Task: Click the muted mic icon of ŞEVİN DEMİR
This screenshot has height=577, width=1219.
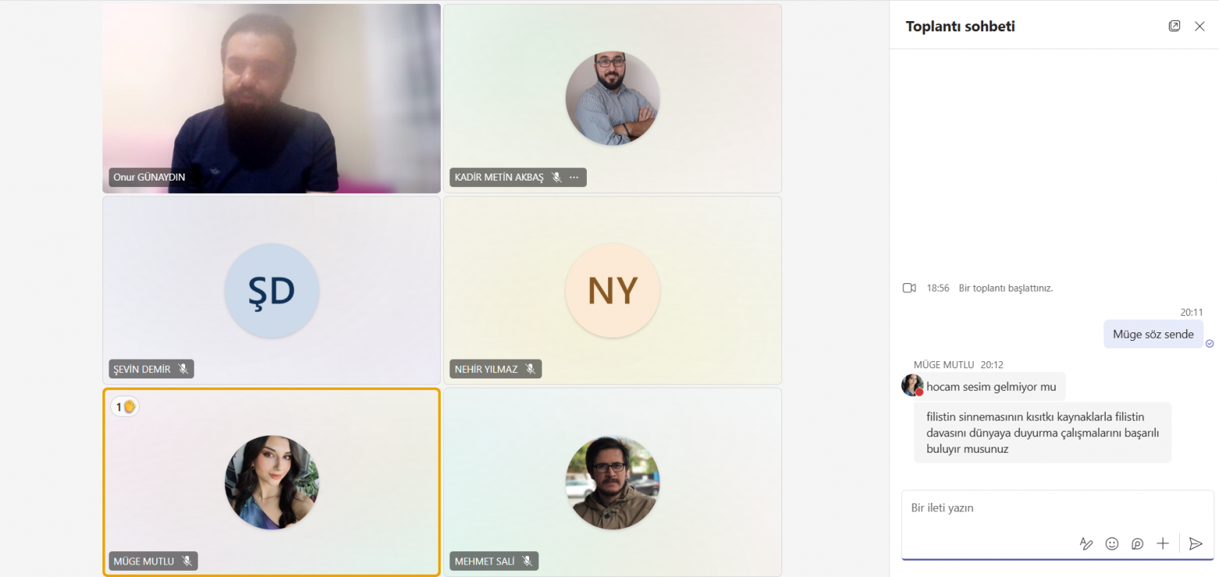Action: pyautogui.click(x=184, y=369)
